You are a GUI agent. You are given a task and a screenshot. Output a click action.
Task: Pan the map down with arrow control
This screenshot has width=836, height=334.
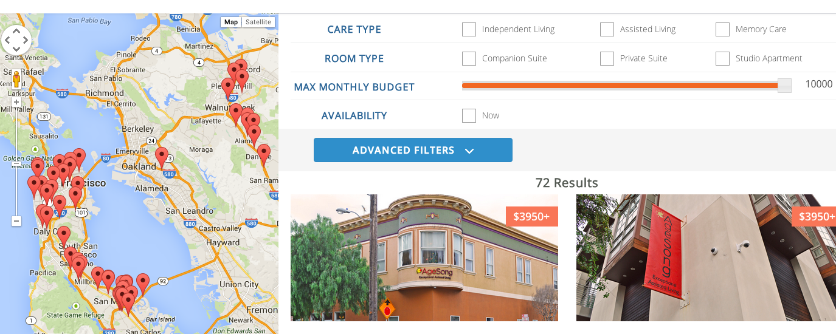click(16, 50)
